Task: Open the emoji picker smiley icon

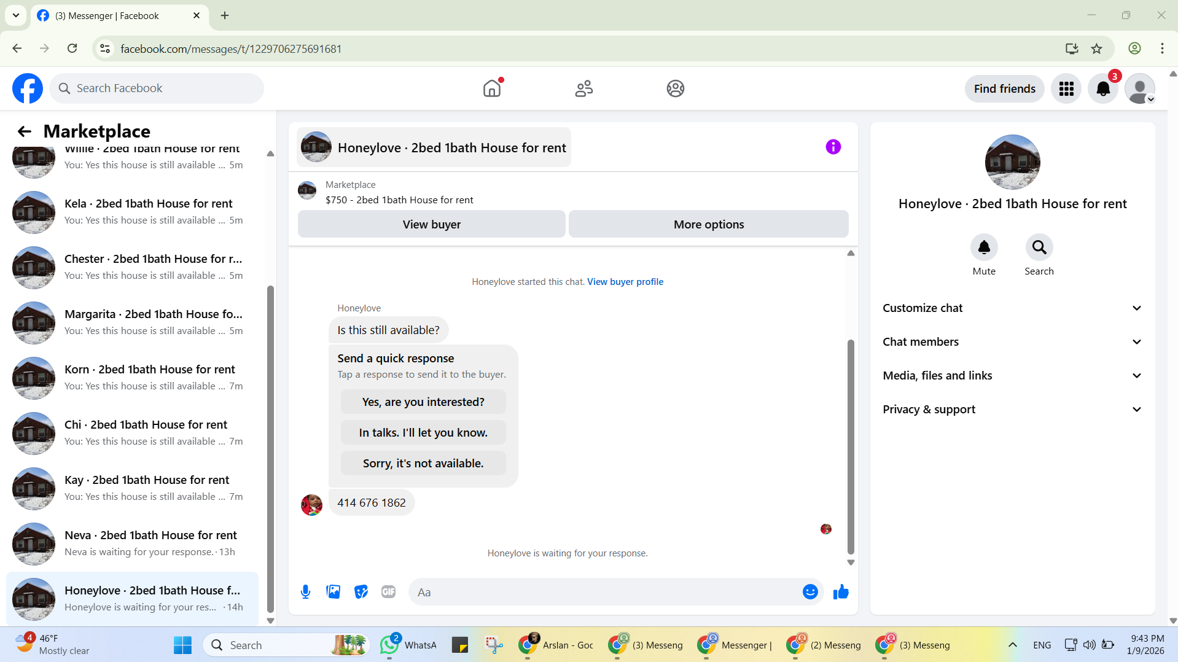Action: point(810,592)
